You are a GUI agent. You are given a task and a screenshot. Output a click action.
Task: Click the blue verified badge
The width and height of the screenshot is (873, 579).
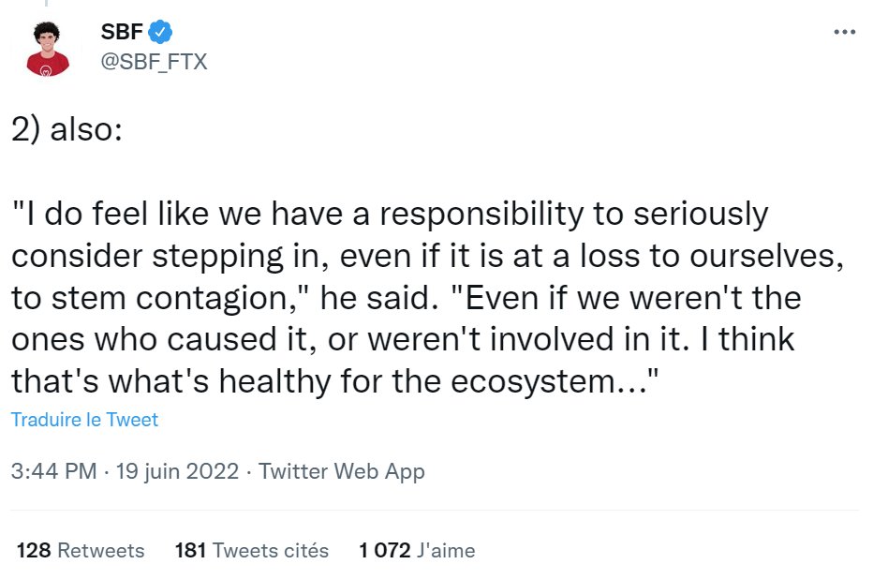click(x=162, y=33)
